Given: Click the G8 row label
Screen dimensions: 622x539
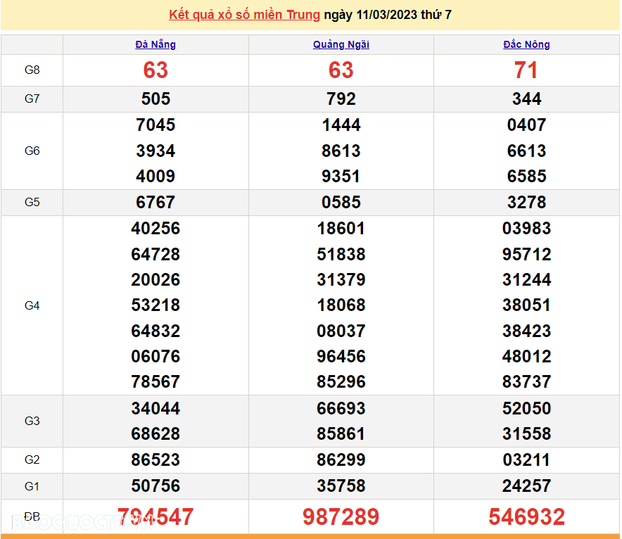Looking at the screenshot, I should point(32,70).
